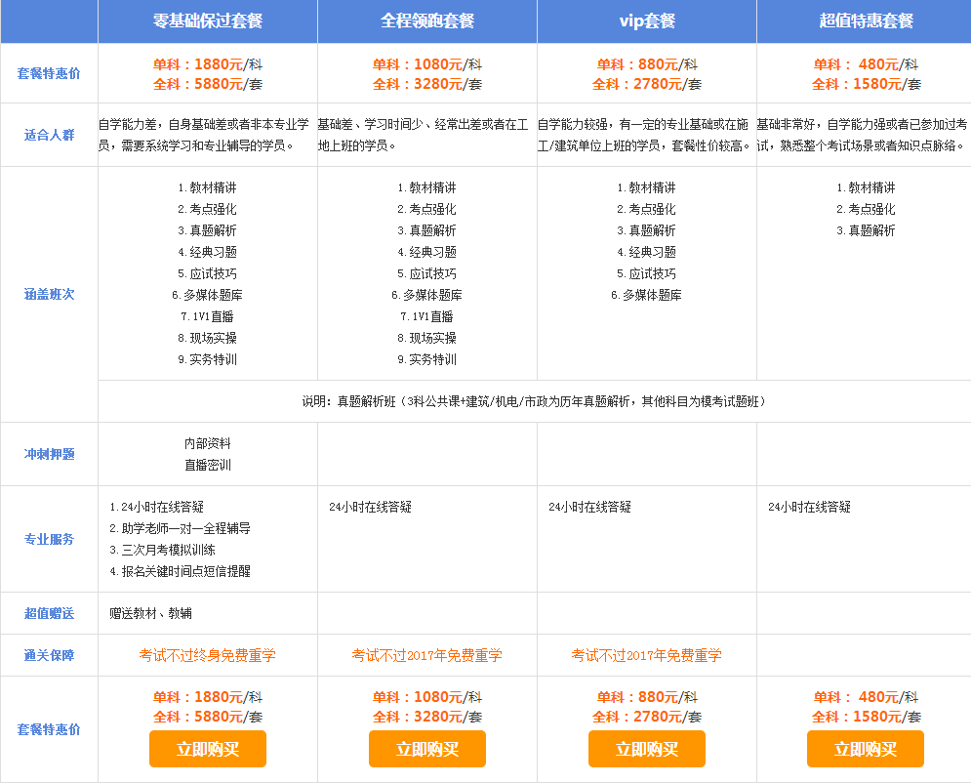Select the 全程领跑套餐 column header
The image size is (971, 783).
[426, 21]
